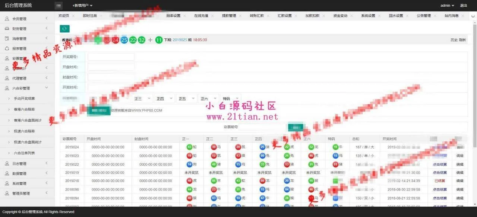This screenshot has height=217, width=477.
Task: Expand the 会员管理 sidebar menu
Action: pyautogui.click(x=46, y=19)
